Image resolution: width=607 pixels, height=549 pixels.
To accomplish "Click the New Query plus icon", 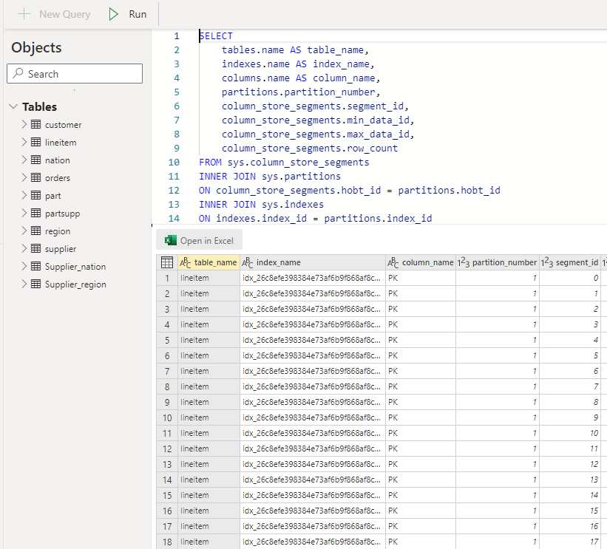I will [x=24, y=14].
